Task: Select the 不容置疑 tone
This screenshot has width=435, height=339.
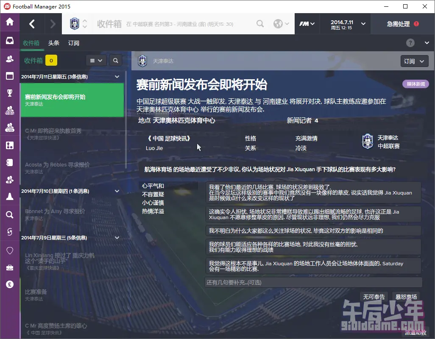Action: click(x=153, y=195)
